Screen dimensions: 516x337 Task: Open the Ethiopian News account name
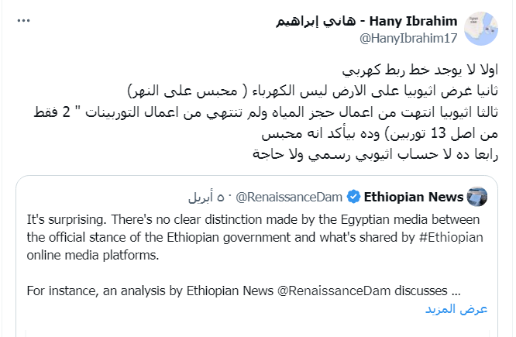point(413,195)
